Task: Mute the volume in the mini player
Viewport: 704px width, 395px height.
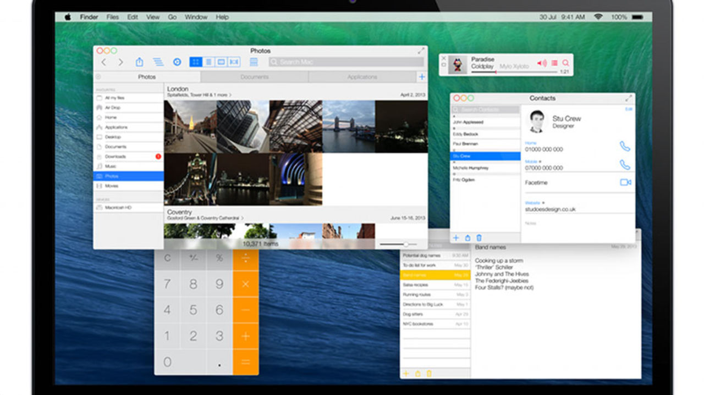Action: (x=542, y=63)
